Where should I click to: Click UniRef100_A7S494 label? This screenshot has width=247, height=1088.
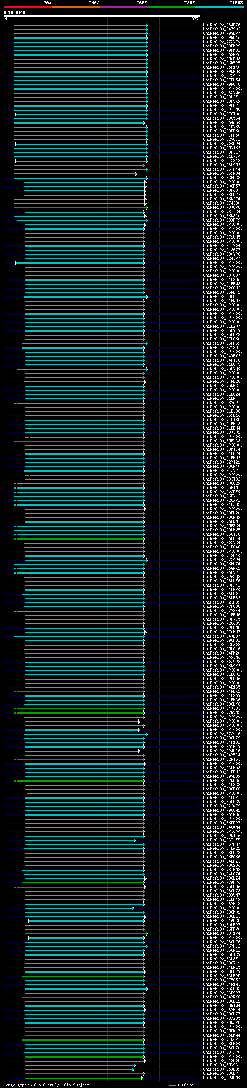[222, 560]
